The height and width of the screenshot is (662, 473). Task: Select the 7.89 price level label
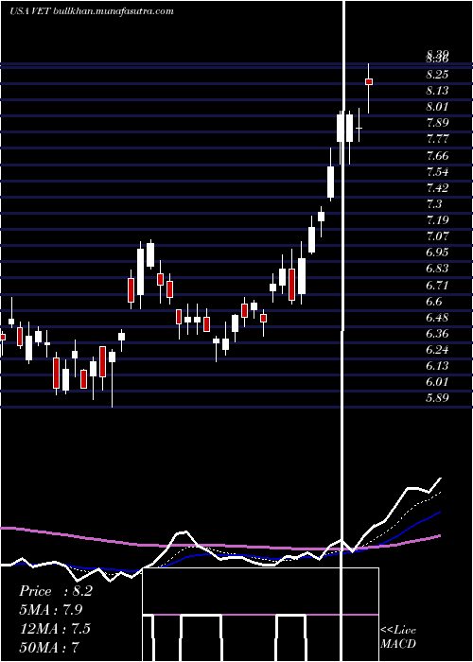437,123
